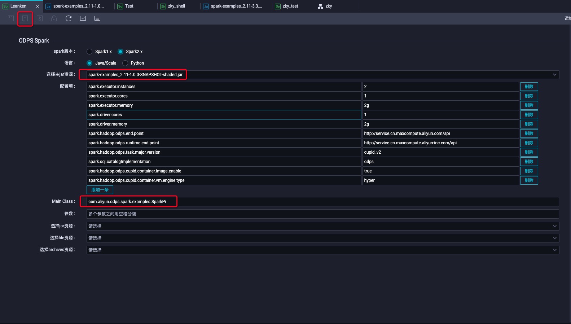Click the lined-document toolbar icon

pyautogui.click(x=97, y=18)
